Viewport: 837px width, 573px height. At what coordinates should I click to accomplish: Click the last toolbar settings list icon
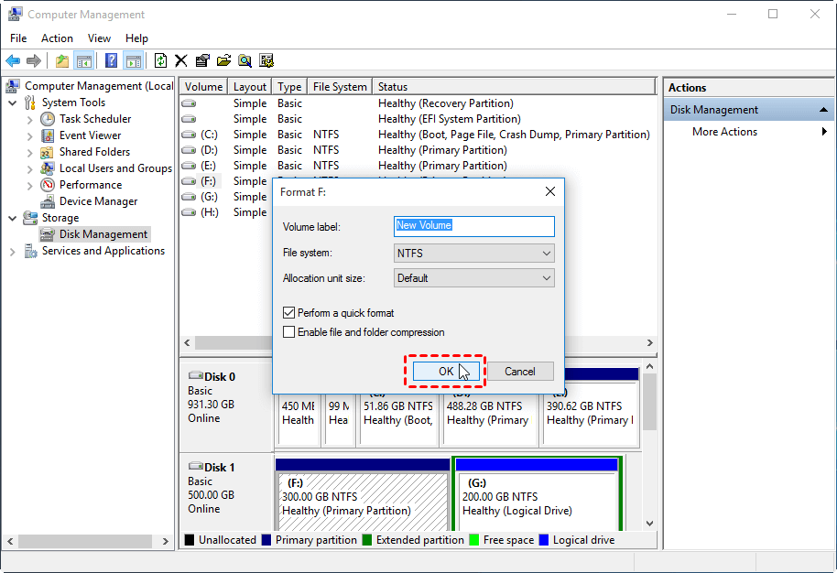(x=266, y=60)
